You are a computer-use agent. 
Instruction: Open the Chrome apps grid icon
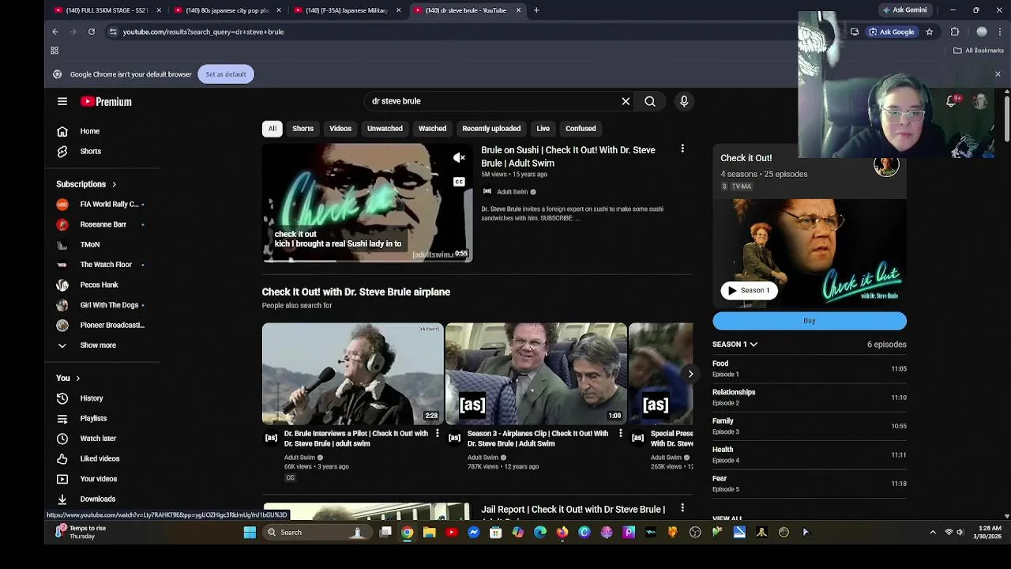[x=54, y=51]
